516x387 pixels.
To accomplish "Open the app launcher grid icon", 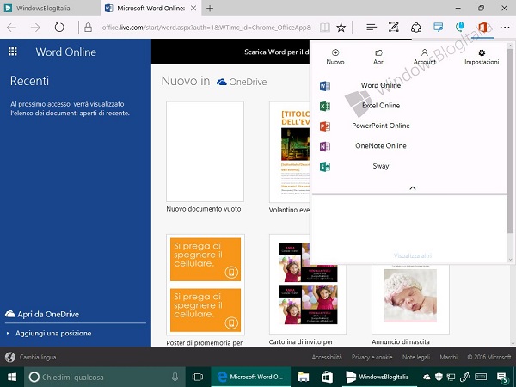I will (x=13, y=52).
